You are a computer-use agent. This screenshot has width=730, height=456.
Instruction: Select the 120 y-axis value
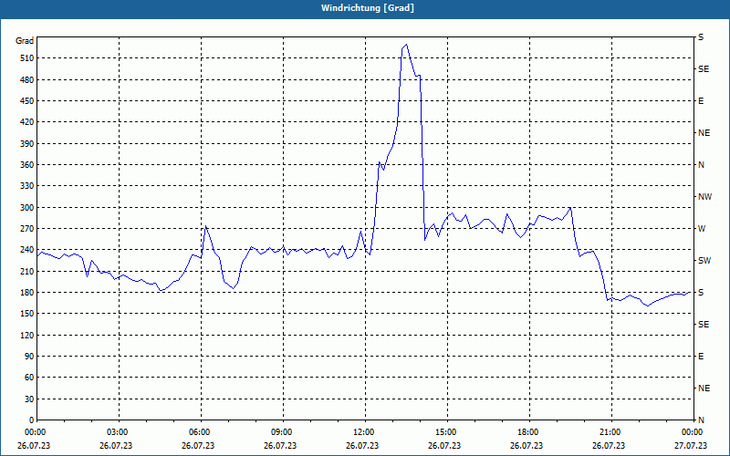click(26, 335)
